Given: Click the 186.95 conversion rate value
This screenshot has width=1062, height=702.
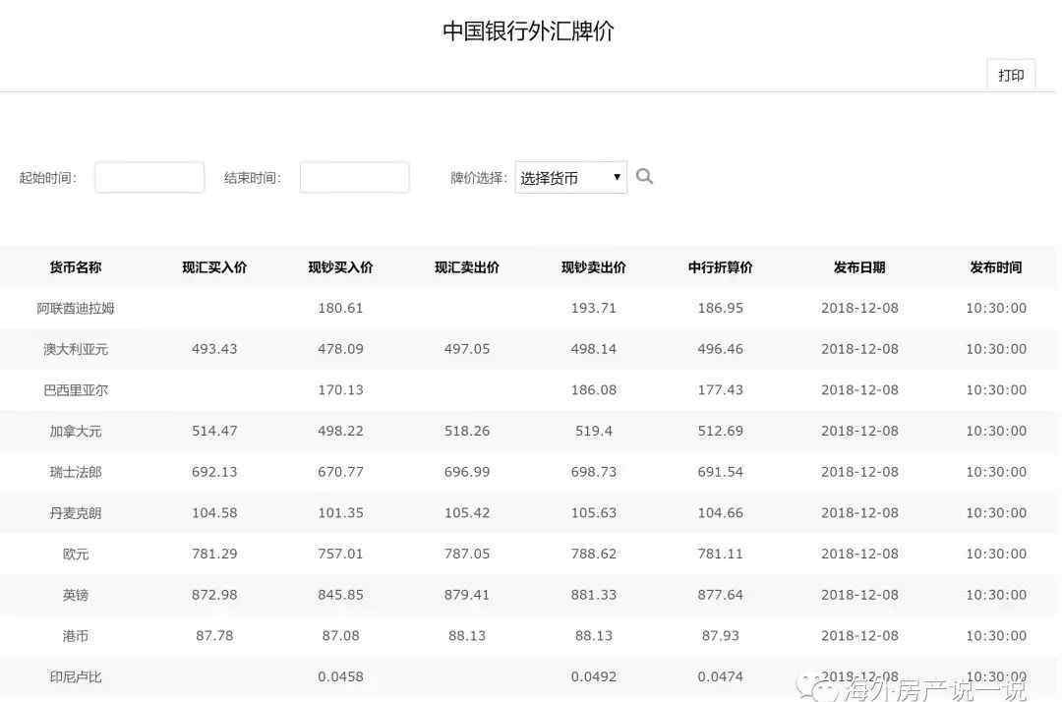Looking at the screenshot, I should (720, 308).
